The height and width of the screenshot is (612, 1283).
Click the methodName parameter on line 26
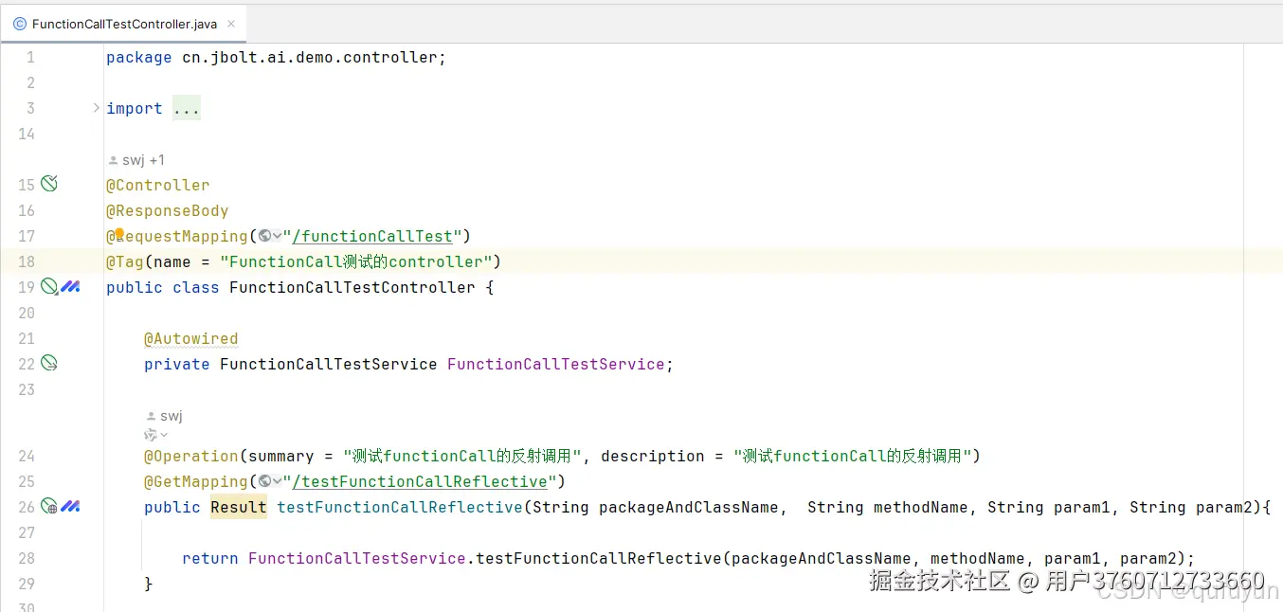click(921, 507)
